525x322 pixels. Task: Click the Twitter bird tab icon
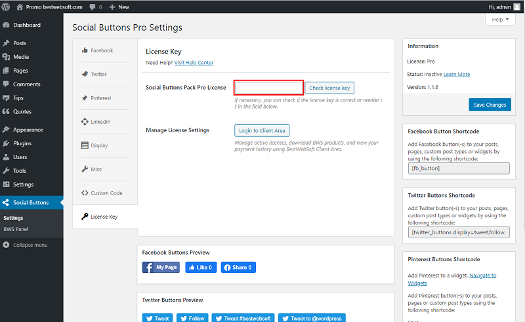coord(85,74)
